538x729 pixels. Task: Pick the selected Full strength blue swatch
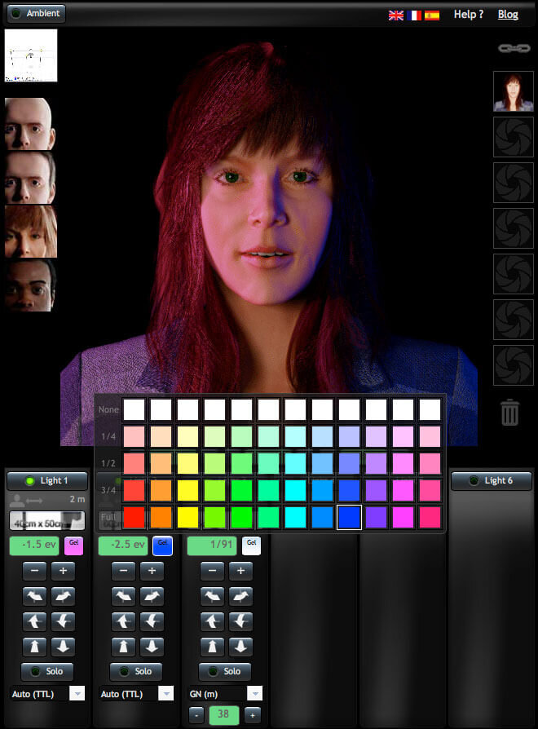pos(350,517)
